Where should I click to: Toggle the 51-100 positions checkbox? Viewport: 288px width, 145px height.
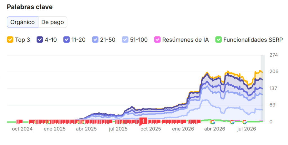(x=125, y=40)
